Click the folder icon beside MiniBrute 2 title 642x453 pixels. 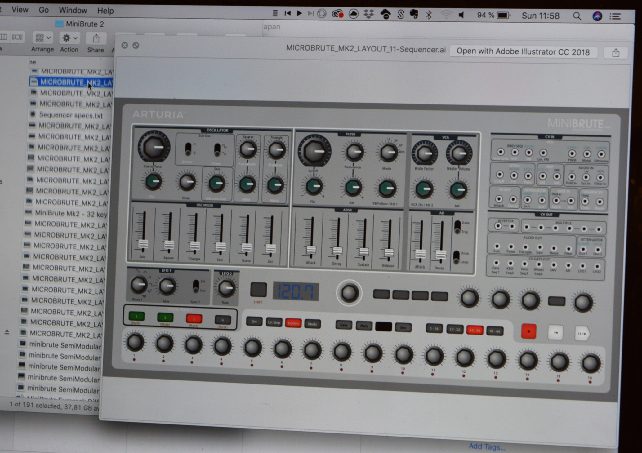[x=59, y=24]
